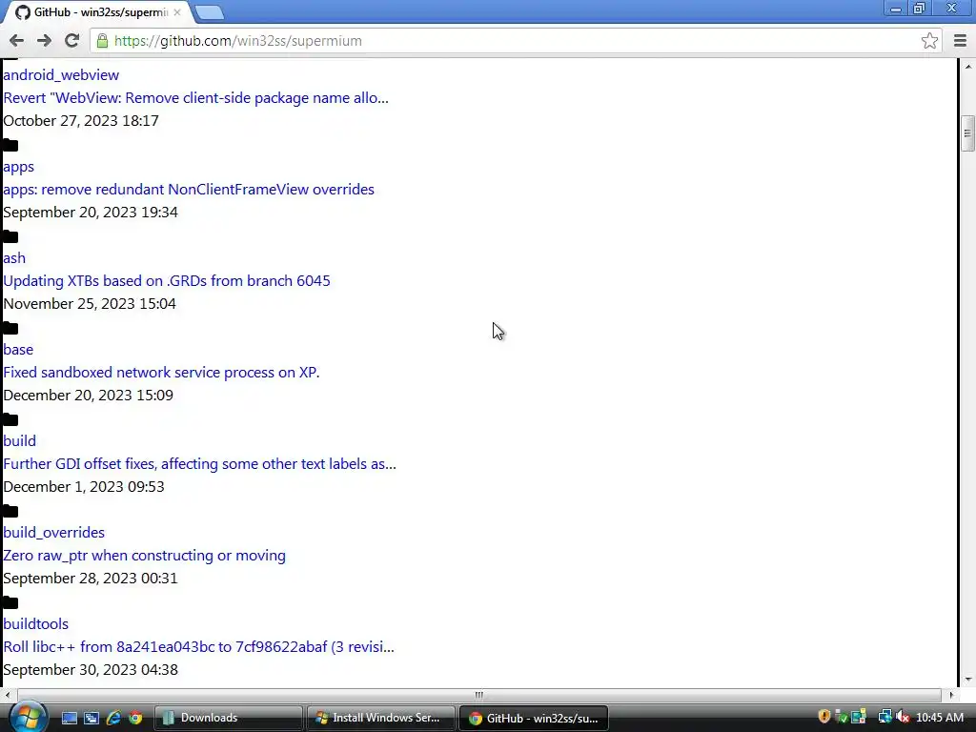Screen dimensions: 976x732
Task: Click the green checkmark tray icon
Action: (x=841, y=717)
